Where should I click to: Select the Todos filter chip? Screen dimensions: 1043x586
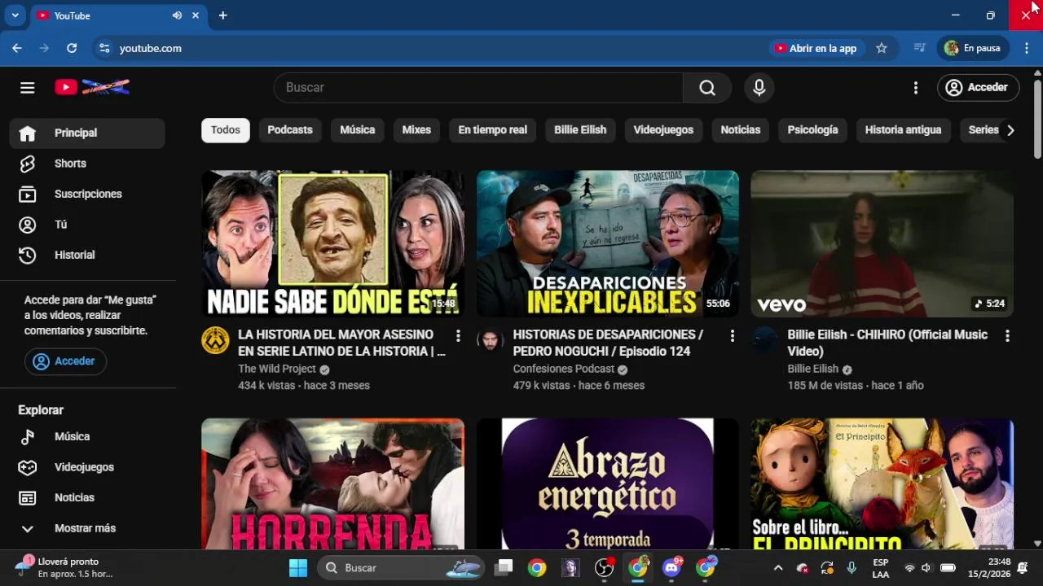(226, 130)
